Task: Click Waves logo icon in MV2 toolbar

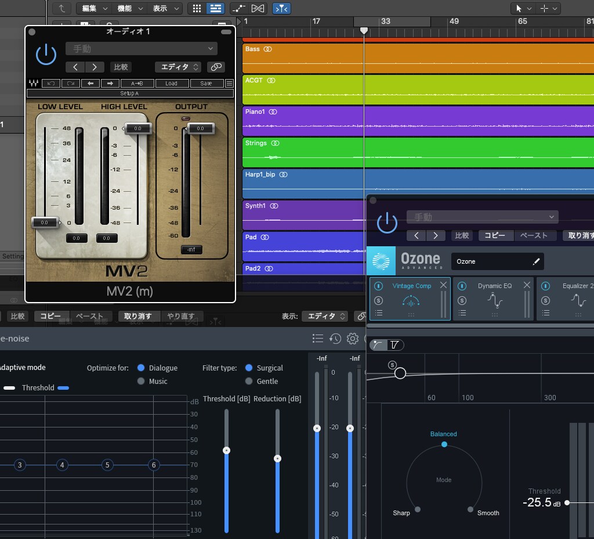Action: 34,83
